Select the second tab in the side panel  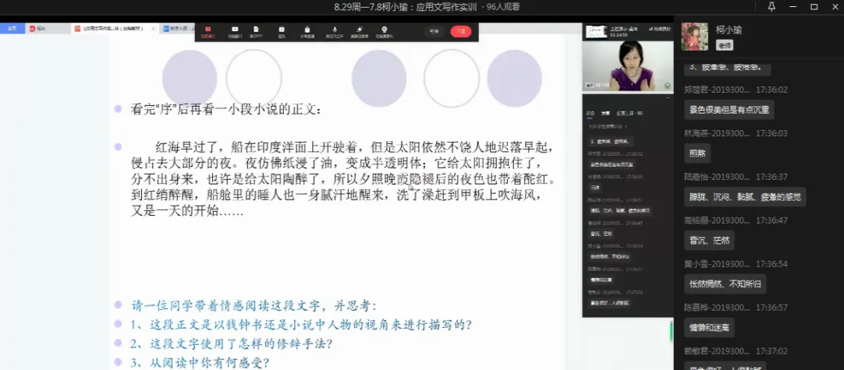coord(605,113)
